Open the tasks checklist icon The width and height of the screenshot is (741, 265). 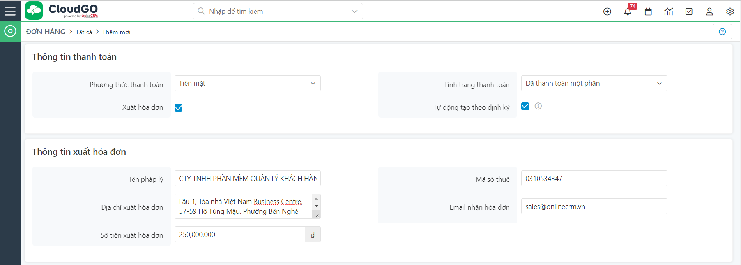click(x=689, y=12)
